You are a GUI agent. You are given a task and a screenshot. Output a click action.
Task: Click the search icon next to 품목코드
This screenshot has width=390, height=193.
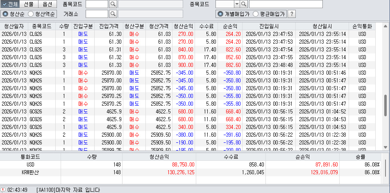click(113, 4)
